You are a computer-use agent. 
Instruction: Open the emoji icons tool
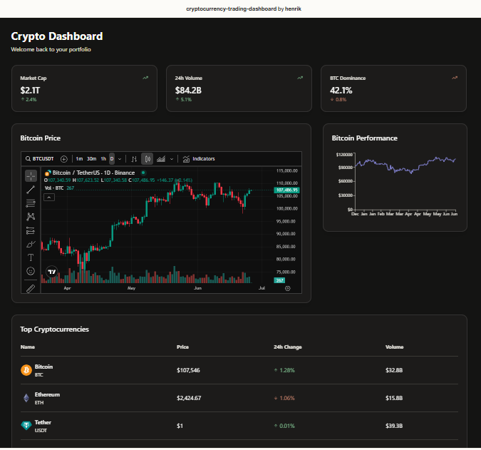[31, 271]
